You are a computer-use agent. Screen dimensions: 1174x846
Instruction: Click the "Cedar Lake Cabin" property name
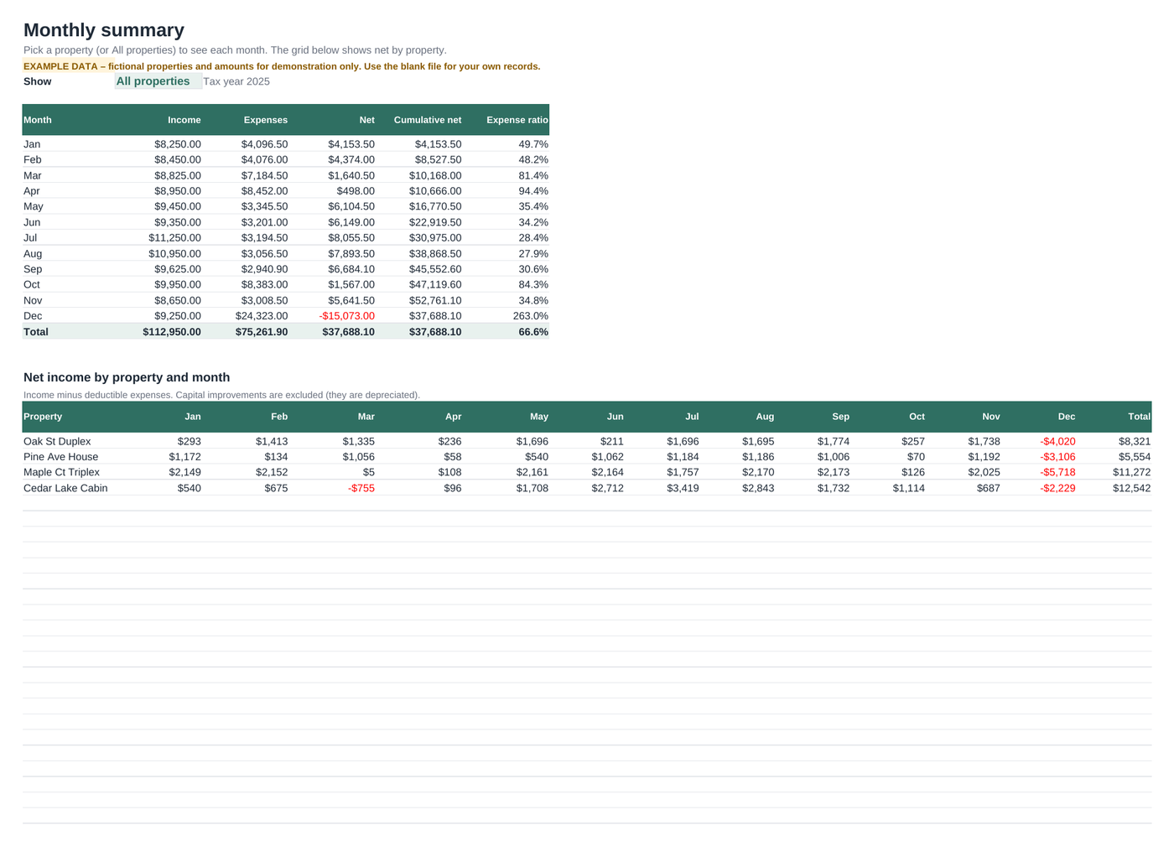pyautogui.click(x=65, y=488)
